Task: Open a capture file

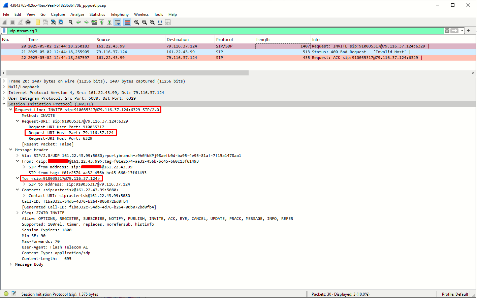Action: coord(38,22)
